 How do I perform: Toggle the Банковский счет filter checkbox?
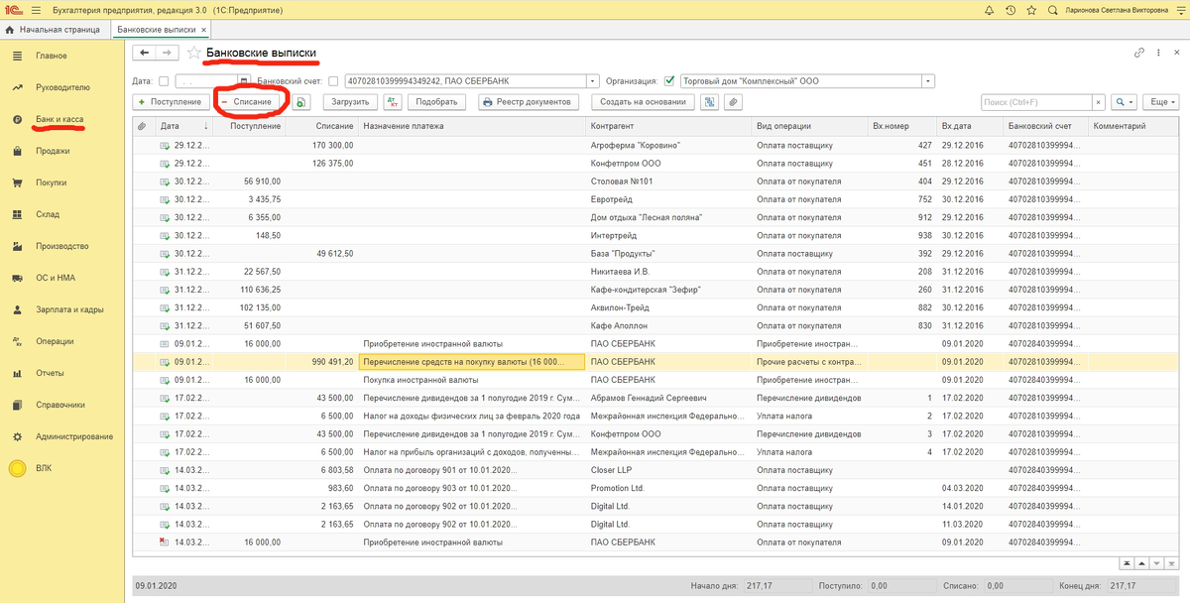333,81
